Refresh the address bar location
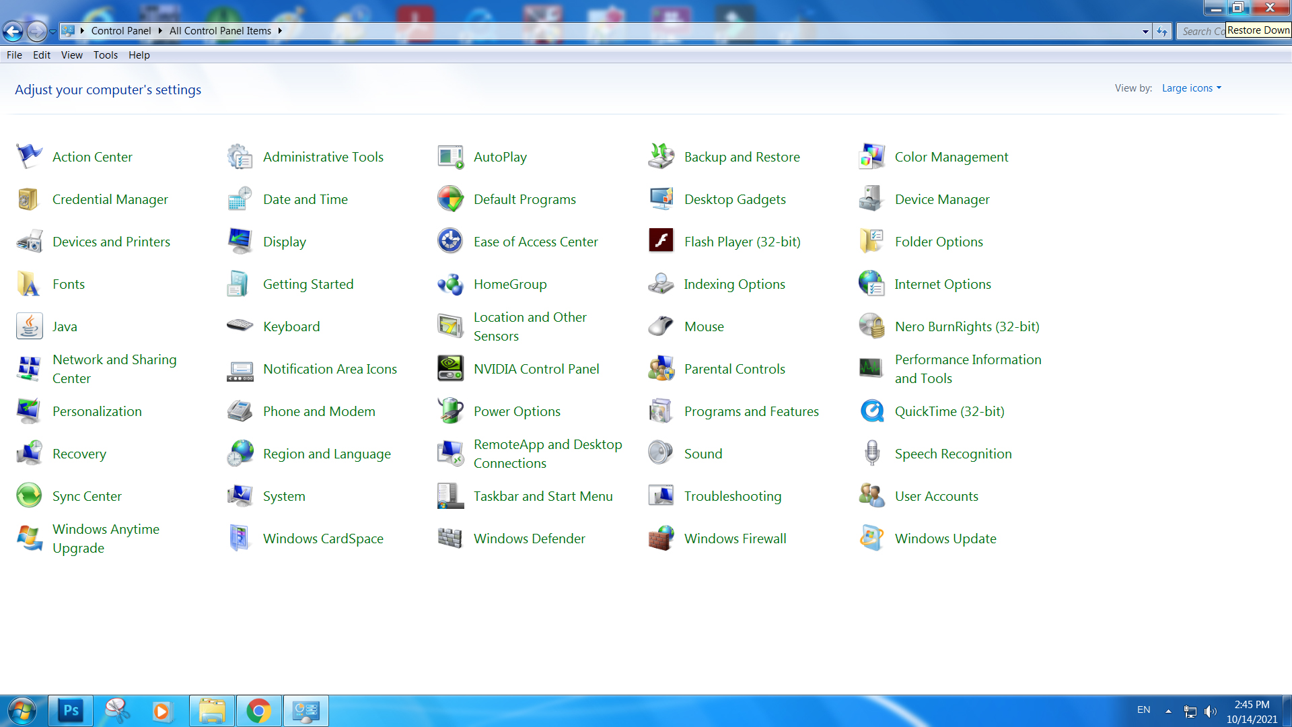The image size is (1292, 727). [x=1162, y=32]
